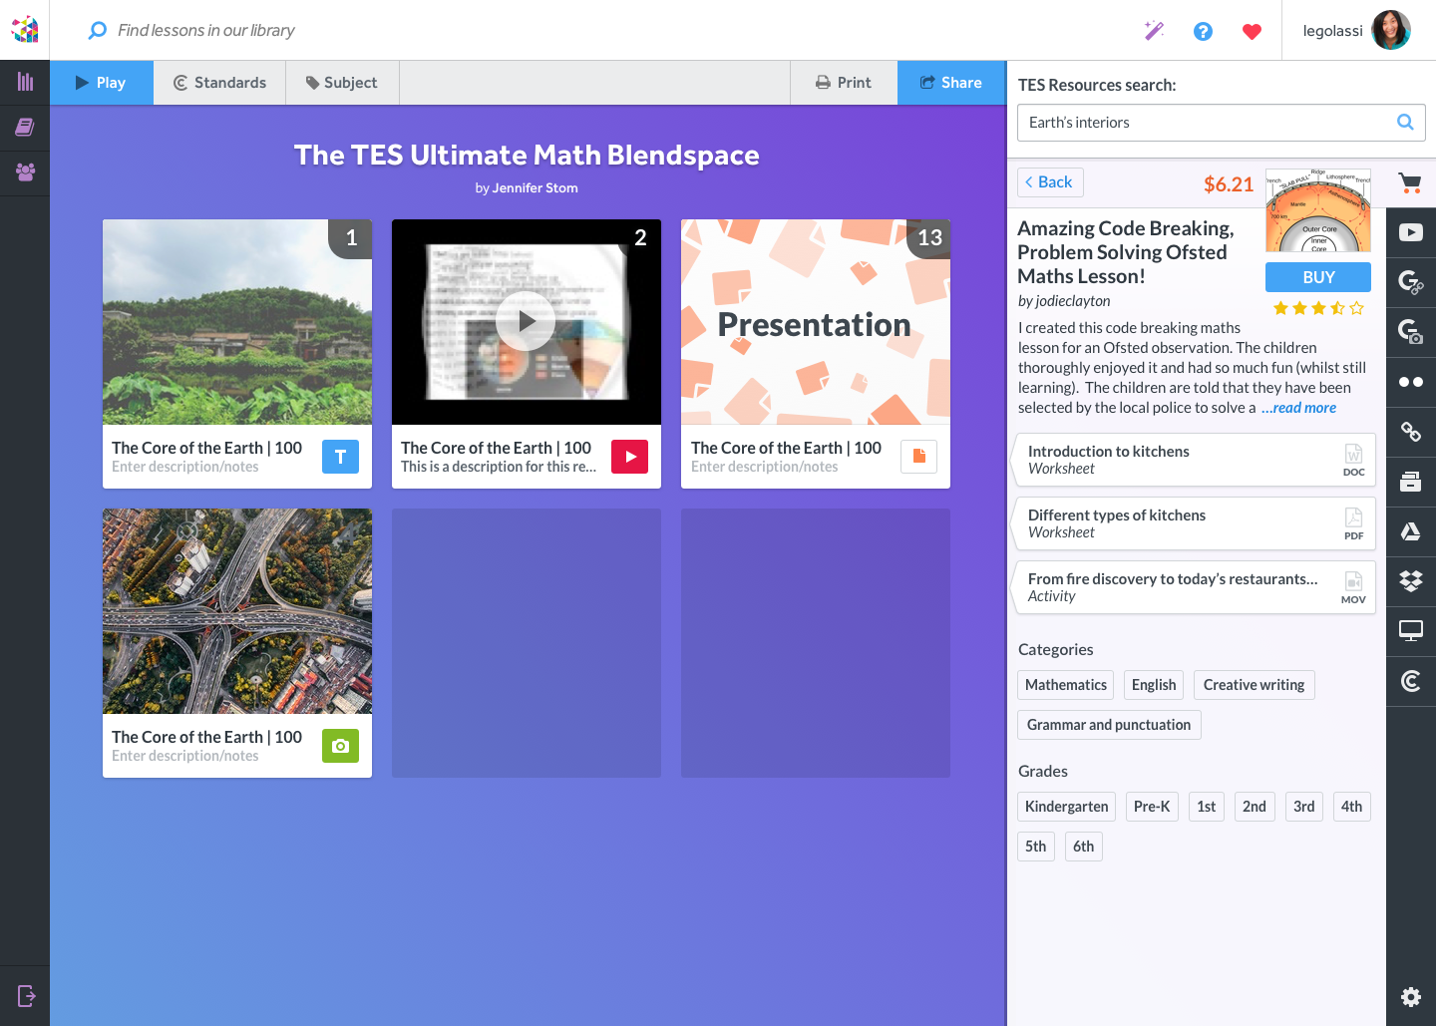
Task: Select the 2nd grade tag
Action: tap(1255, 807)
